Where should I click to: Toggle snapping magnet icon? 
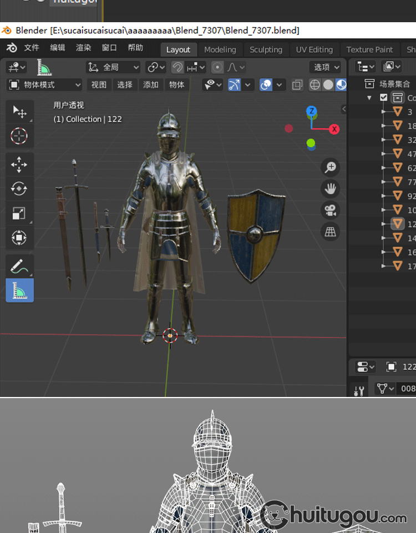click(177, 67)
